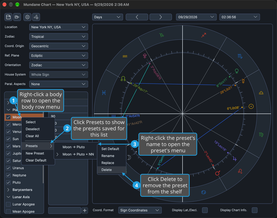The width and height of the screenshot is (277, 218).
Task: Open the Coord. Format dropdown
Action: (140, 210)
